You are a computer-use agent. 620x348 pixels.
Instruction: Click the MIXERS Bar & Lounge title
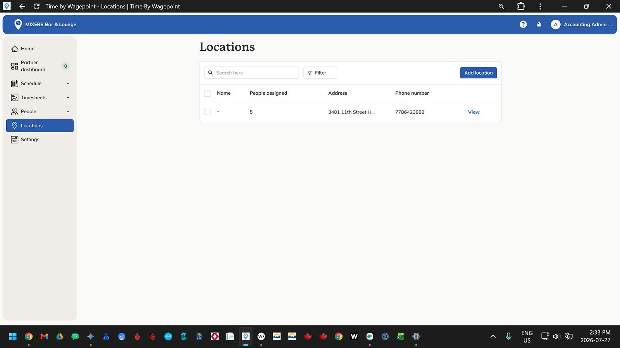pyautogui.click(x=51, y=24)
